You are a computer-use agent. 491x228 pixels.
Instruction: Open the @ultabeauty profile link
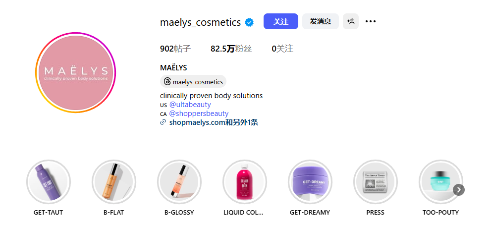coord(190,105)
